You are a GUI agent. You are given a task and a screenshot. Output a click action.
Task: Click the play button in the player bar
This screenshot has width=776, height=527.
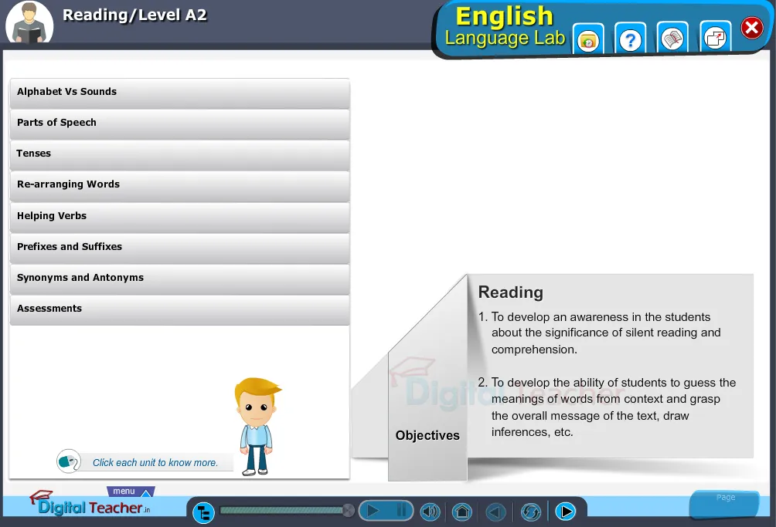(374, 511)
